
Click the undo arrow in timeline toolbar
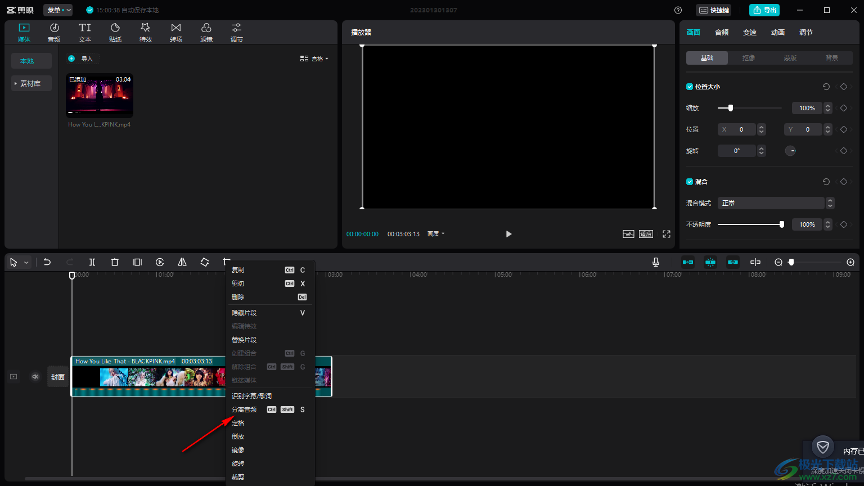(x=47, y=262)
